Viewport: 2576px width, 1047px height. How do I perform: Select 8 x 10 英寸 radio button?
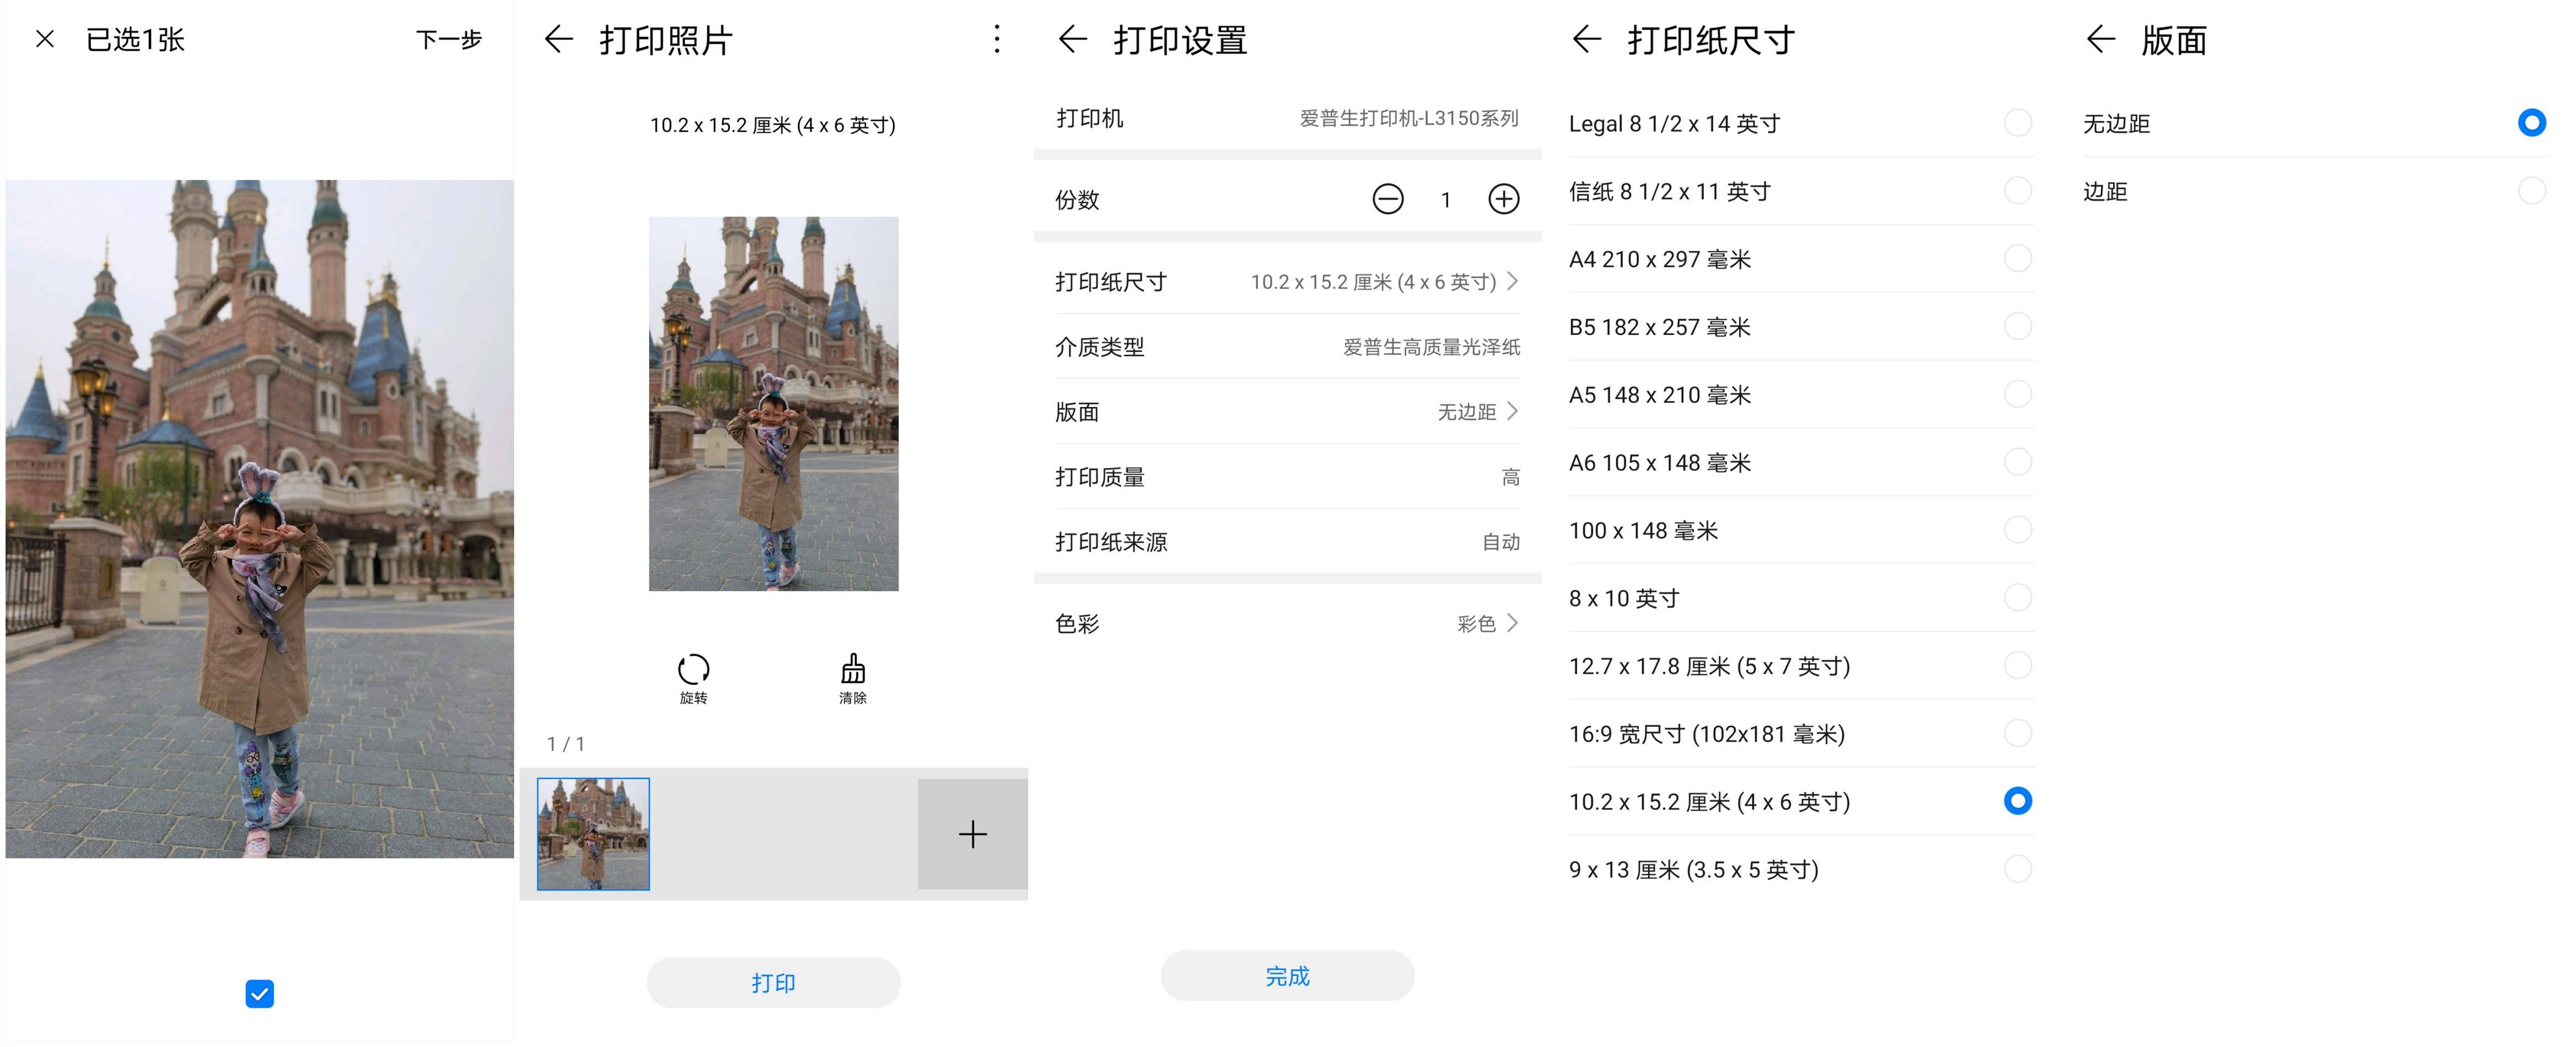click(x=2018, y=597)
